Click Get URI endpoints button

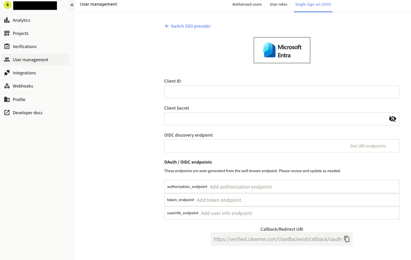(x=368, y=146)
